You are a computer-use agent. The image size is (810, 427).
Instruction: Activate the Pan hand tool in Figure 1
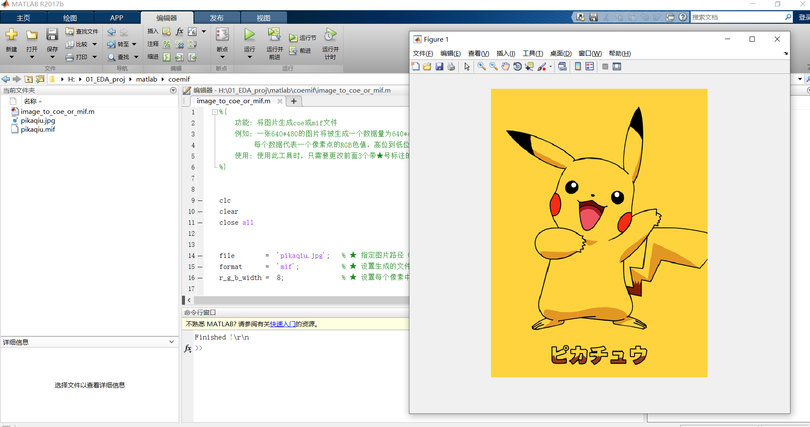tap(505, 67)
